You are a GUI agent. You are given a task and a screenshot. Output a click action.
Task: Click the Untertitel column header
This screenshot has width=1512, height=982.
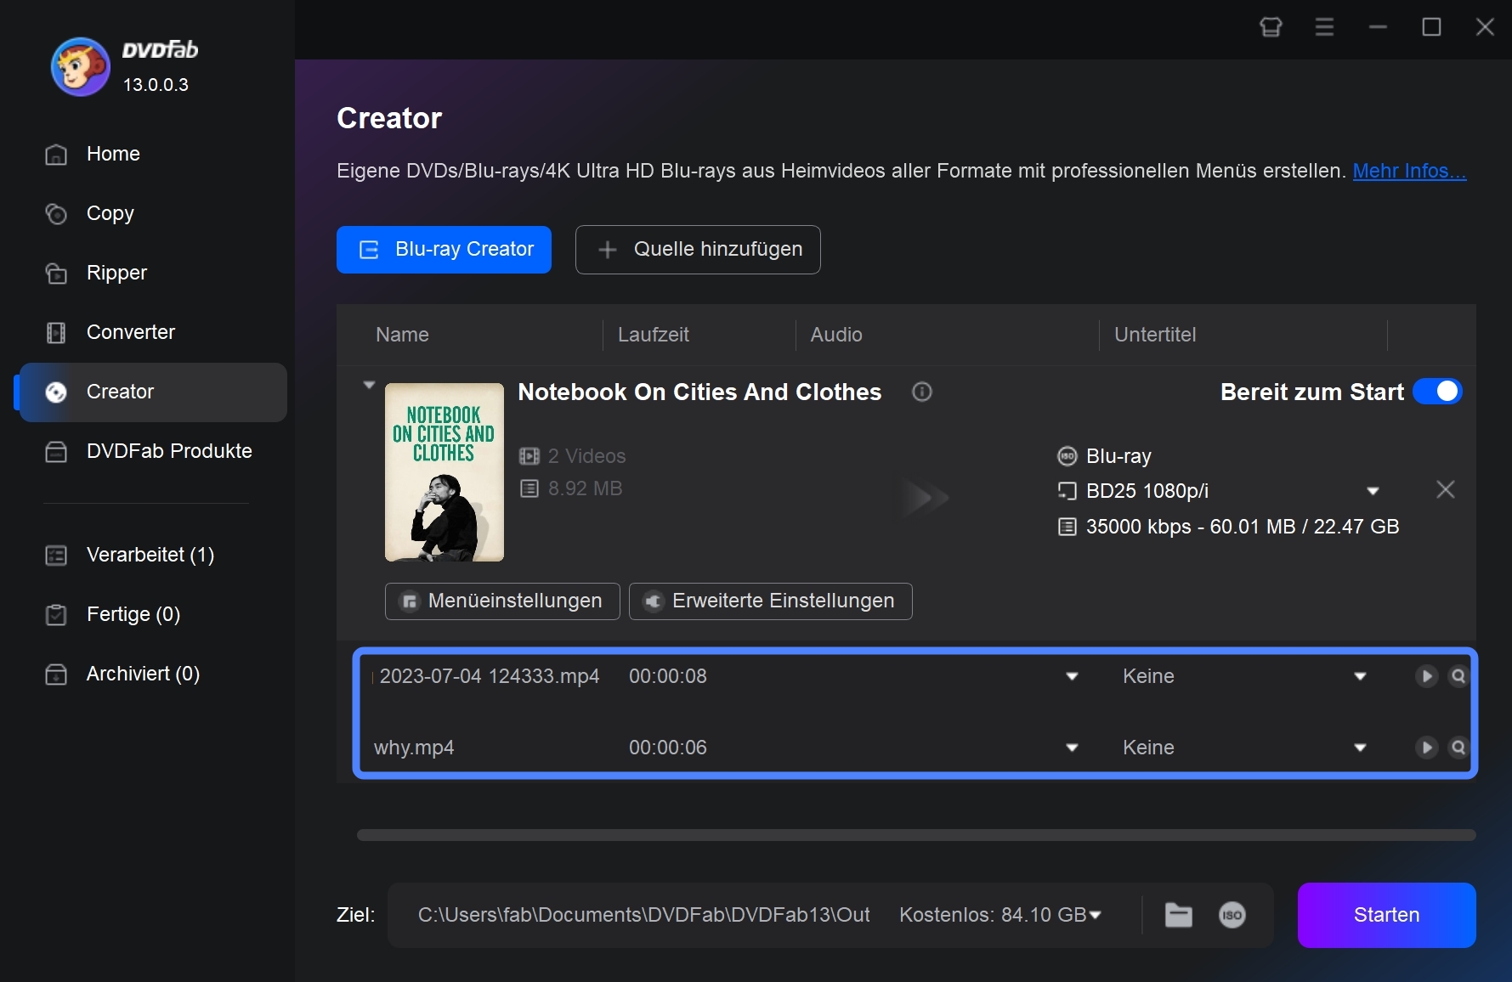(x=1155, y=335)
